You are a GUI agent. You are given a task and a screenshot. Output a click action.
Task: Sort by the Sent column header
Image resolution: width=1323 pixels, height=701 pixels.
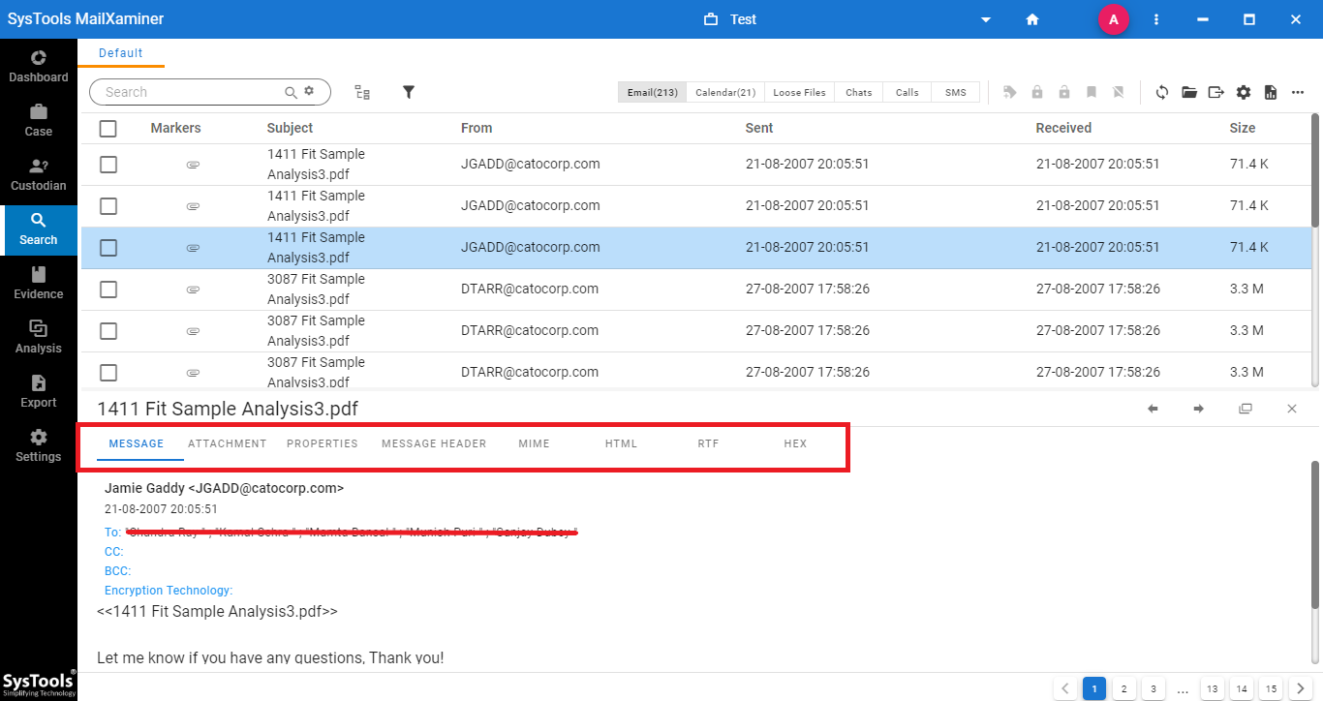[x=759, y=128]
